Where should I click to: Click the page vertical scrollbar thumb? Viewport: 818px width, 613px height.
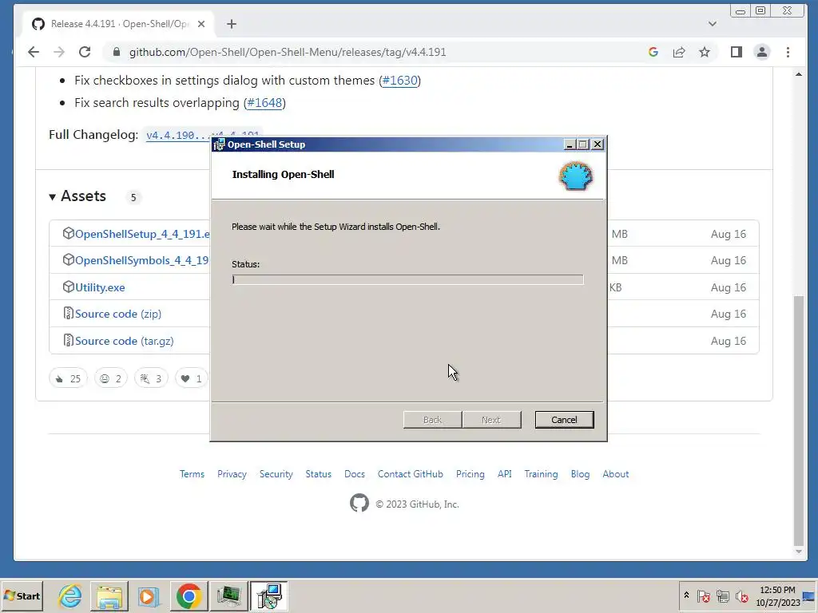tap(798, 420)
